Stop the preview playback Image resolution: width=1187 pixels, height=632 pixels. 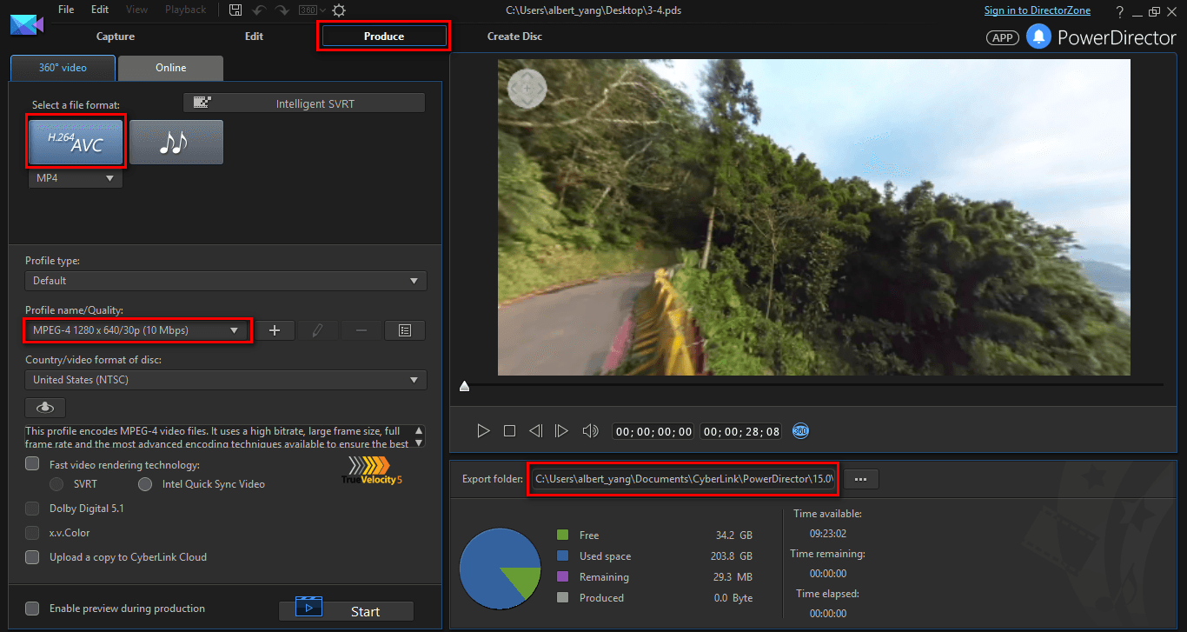pyautogui.click(x=510, y=430)
